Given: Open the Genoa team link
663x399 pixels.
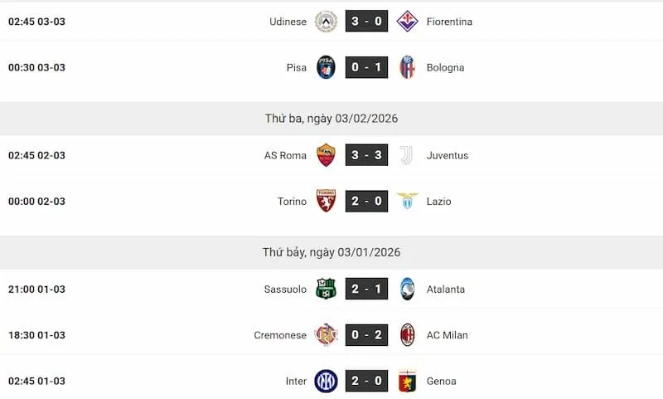Looking at the screenshot, I should click(441, 381).
